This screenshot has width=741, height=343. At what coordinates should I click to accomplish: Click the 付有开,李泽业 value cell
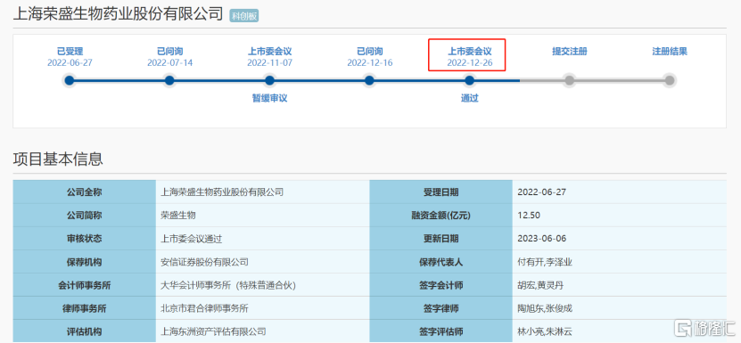[x=620, y=262]
